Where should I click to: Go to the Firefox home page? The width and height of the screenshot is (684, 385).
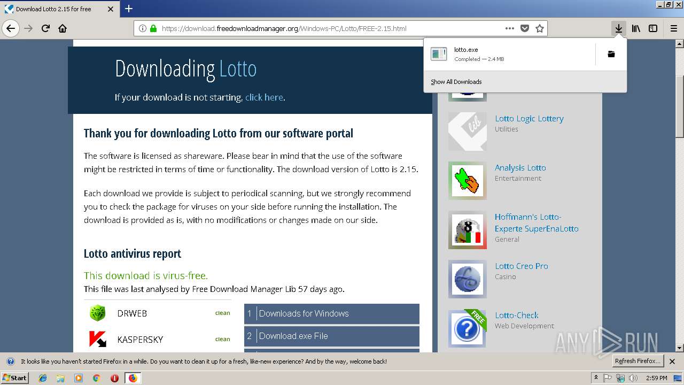tap(63, 28)
